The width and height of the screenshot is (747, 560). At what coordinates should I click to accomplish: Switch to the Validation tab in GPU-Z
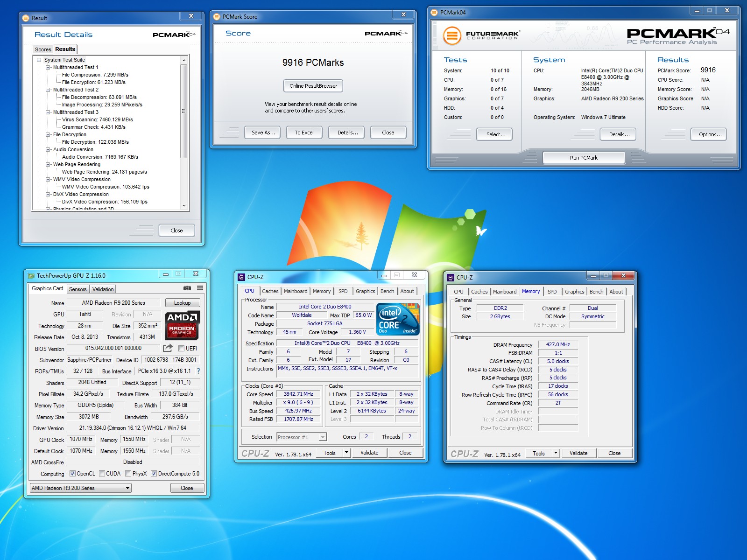(103, 289)
